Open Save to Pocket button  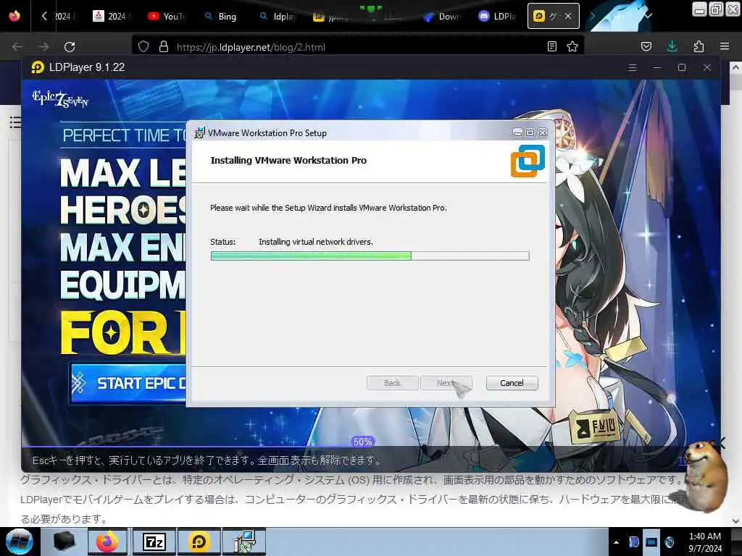click(x=646, y=46)
